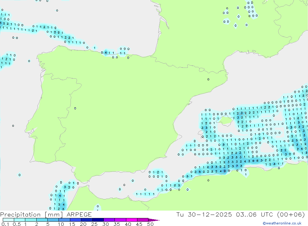The image size is (308, 226).
Task: Click the value "9" on the Algerian coast
Action: (x=225, y=171)
